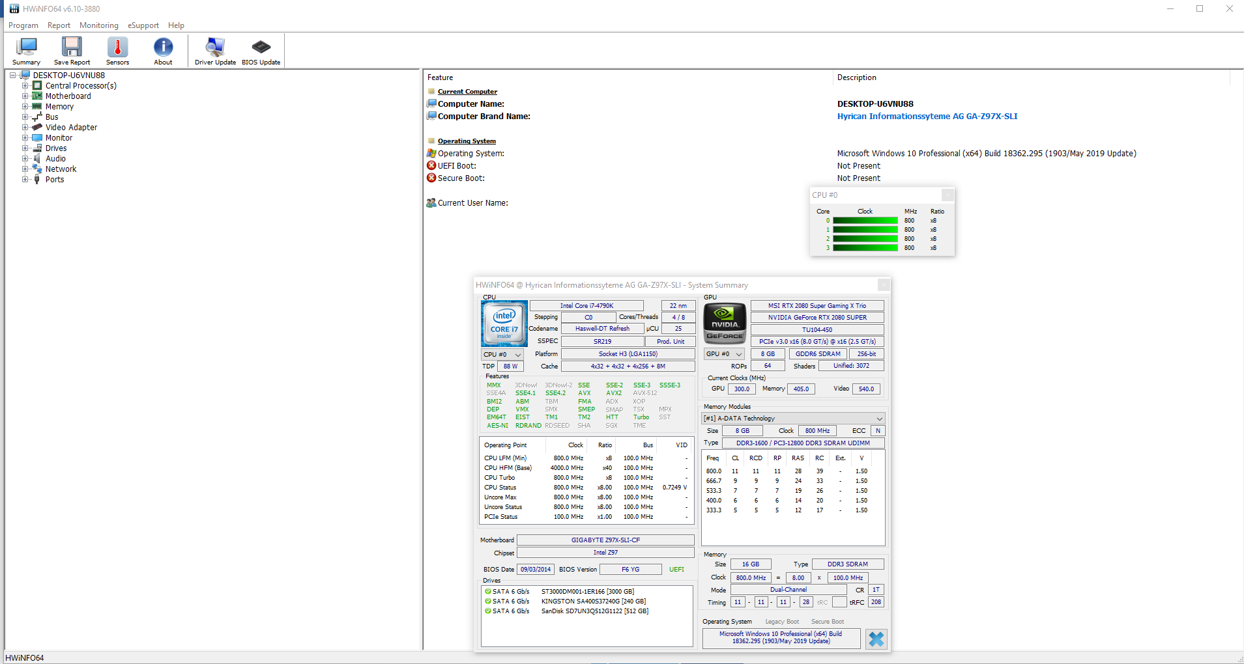Click the Intel Core i7 logo

coord(504,324)
